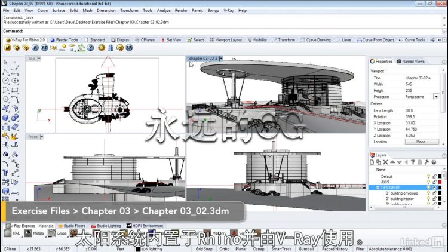Image resolution: width=448 pixels, height=252 pixels.
Task: Open Layers panel help icon
Action: [x=434, y=162]
